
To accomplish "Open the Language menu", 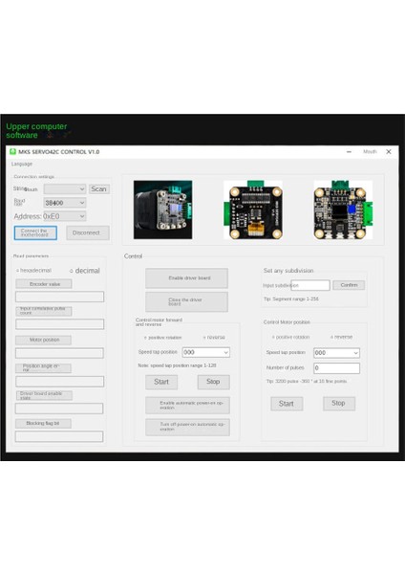I will [22, 164].
